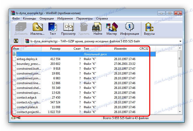193x131 pixels.
Task: Click file icon of contact.plates.k
Action: (14, 107)
